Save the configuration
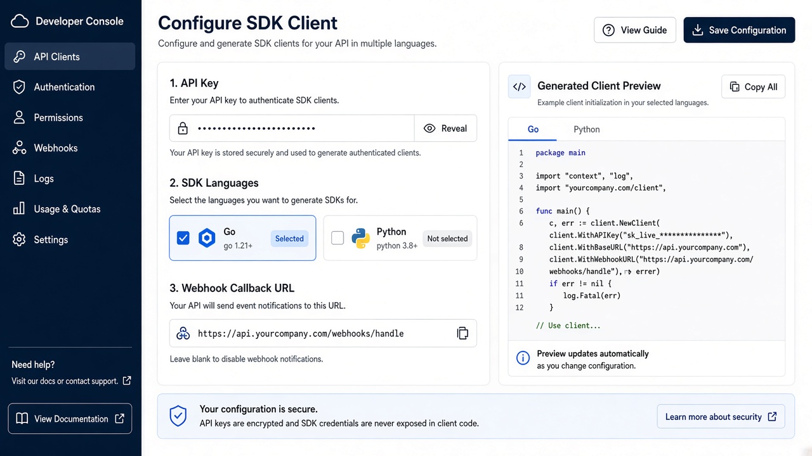This screenshot has width=812, height=456. coord(739,30)
